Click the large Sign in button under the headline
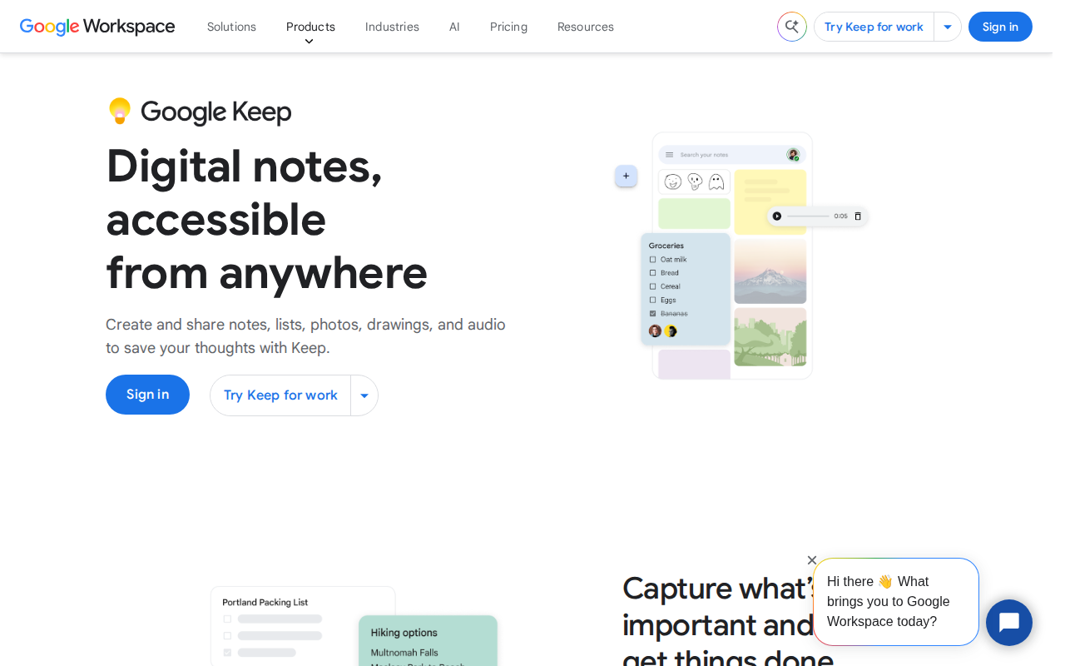The height and width of the screenshot is (666, 1065). pyautogui.click(x=147, y=395)
